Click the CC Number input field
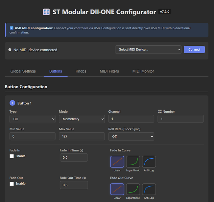 [x=180, y=119]
